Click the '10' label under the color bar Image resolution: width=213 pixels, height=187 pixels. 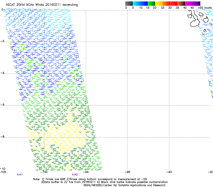[141, 8]
